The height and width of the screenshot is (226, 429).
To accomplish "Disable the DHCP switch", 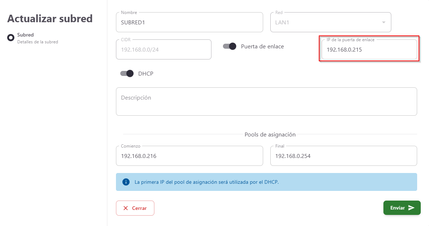I will (x=127, y=73).
